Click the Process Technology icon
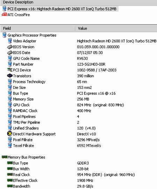 [10, 82]
